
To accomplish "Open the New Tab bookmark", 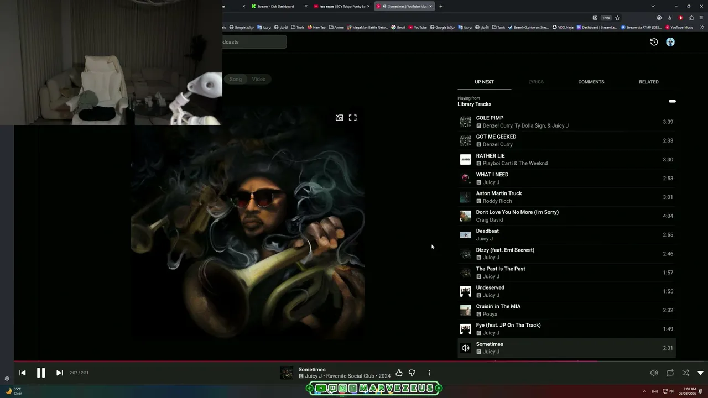I will [x=316, y=27].
